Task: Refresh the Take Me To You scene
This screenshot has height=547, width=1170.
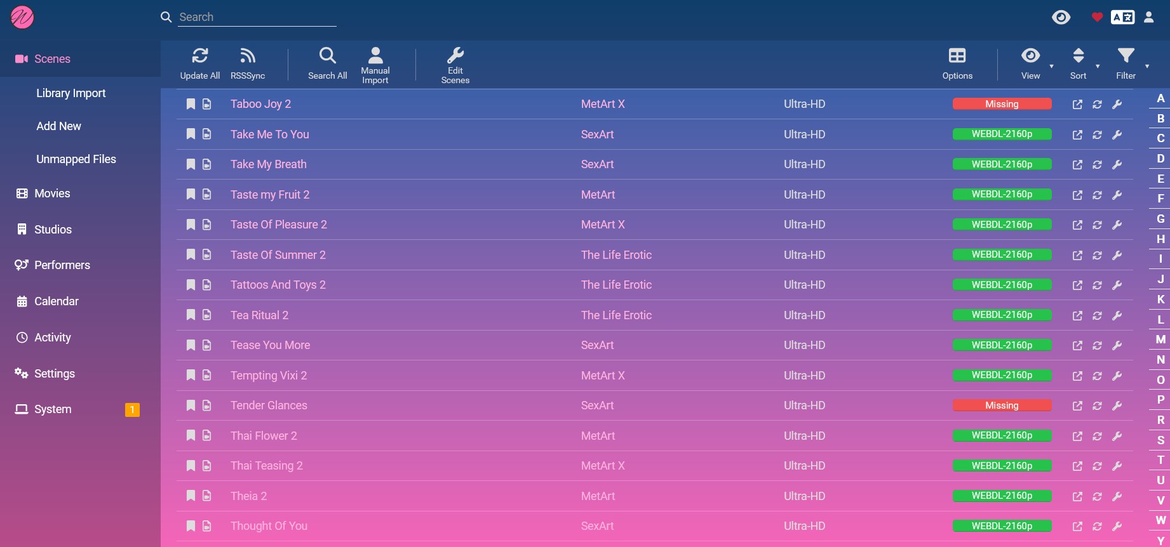Action: point(1097,135)
